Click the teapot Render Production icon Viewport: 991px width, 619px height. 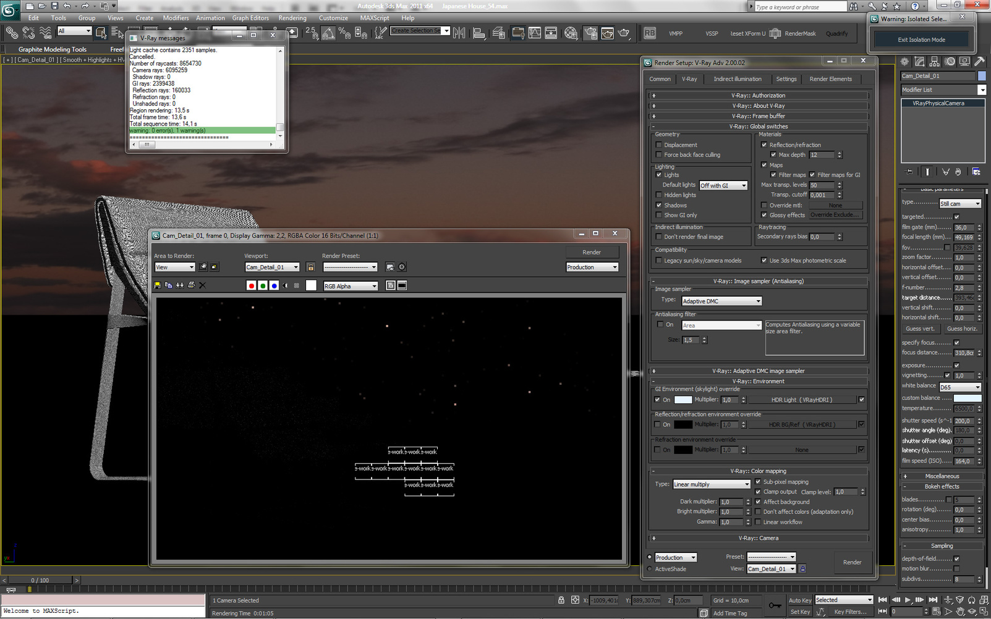tap(624, 33)
